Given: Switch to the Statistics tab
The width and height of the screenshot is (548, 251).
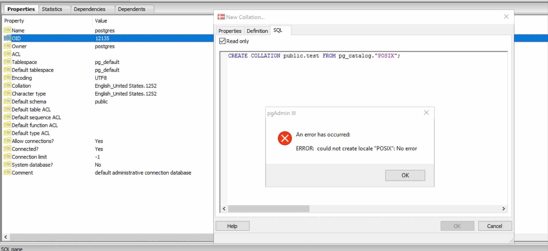Looking at the screenshot, I should click(52, 9).
